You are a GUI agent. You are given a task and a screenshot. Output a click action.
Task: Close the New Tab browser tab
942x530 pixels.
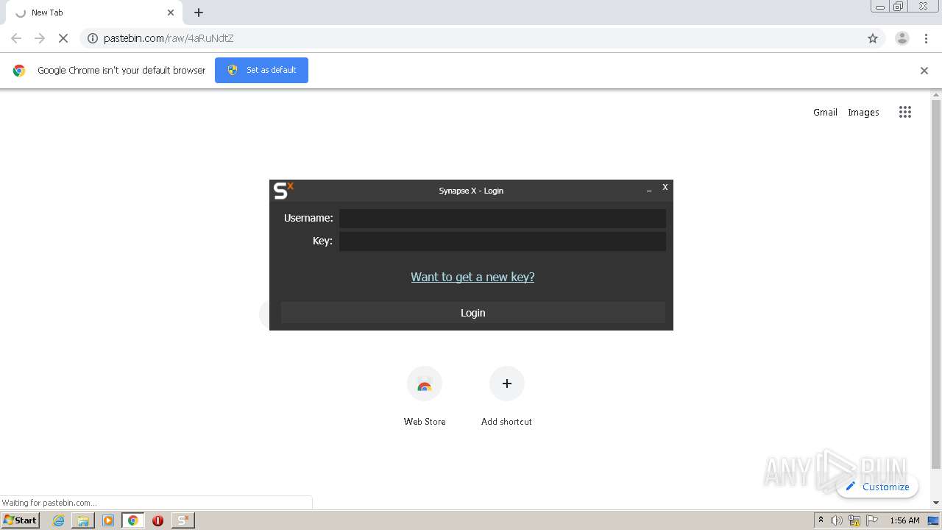(x=171, y=13)
